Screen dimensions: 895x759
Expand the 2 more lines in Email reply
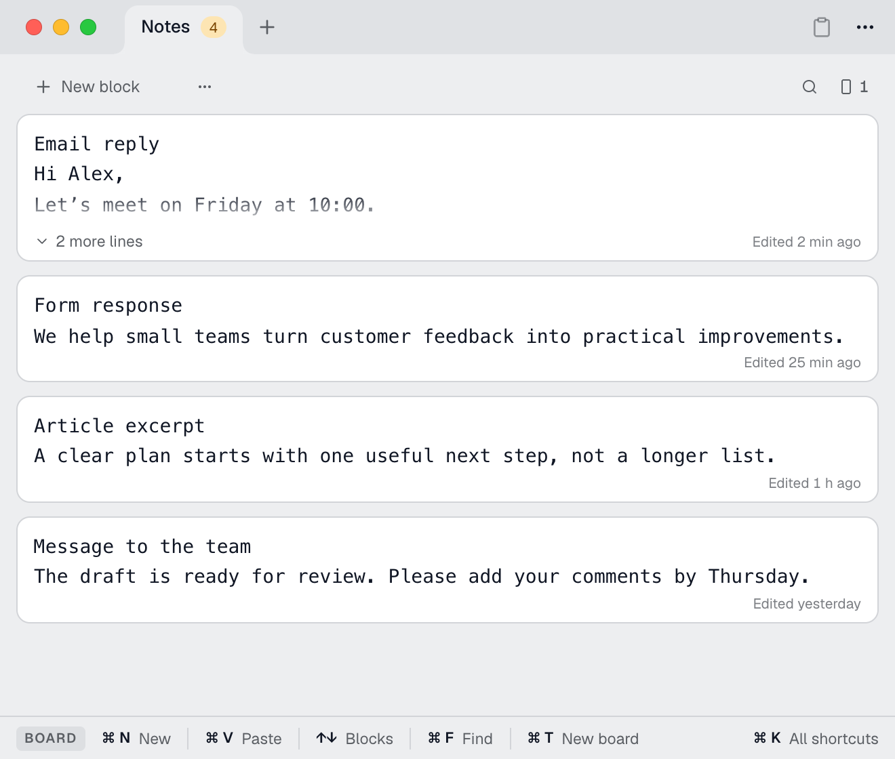89,241
